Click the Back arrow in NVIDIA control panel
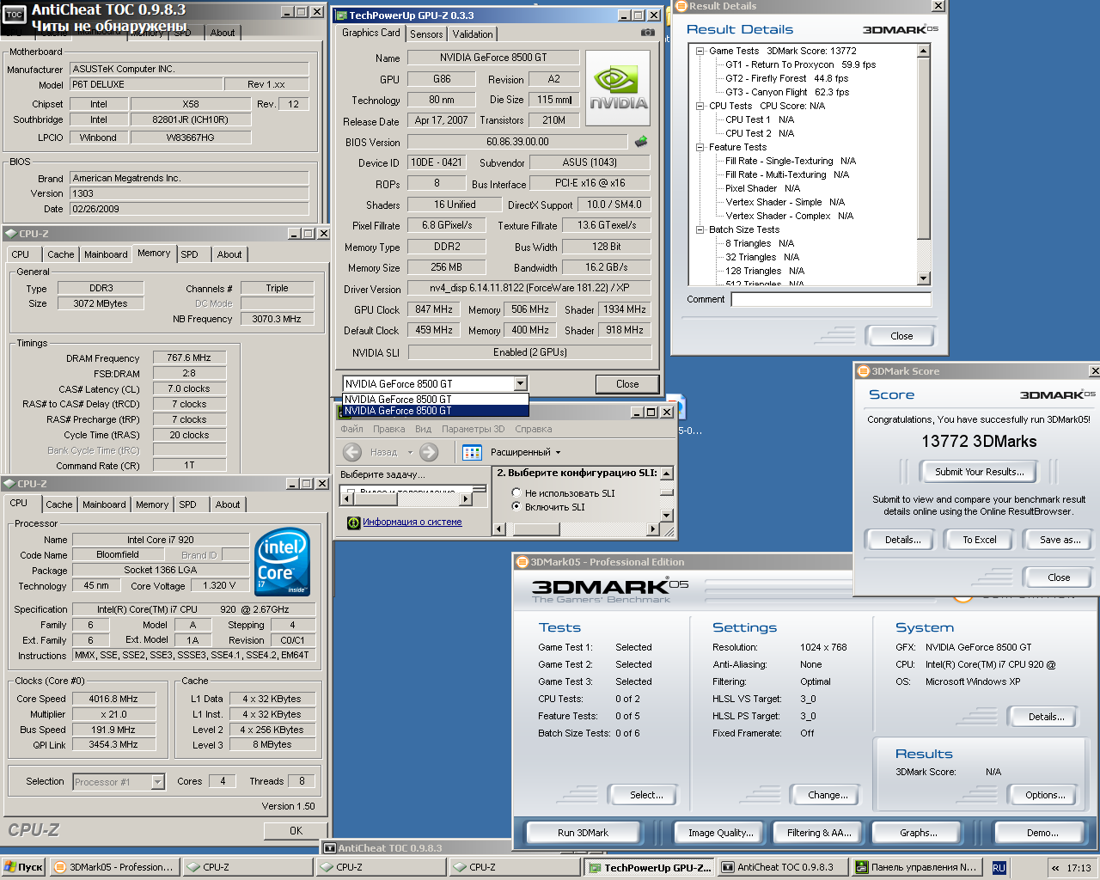The image size is (1100, 880). [352, 452]
